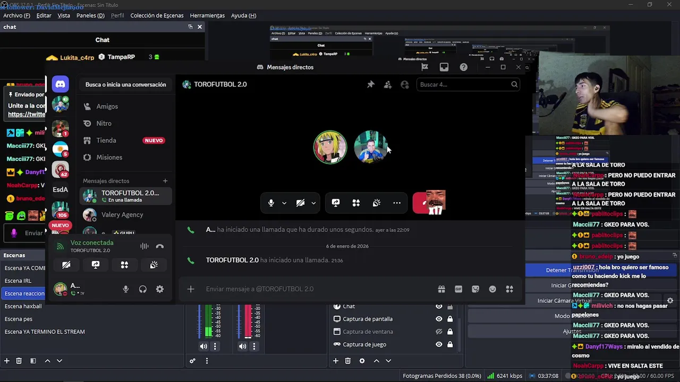Click Discord search box Buscar
This screenshot has width=680, height=382.
click(467, 84)
